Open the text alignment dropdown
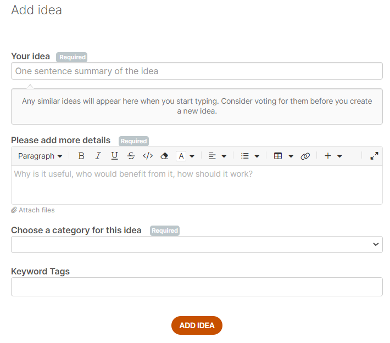This screenshot has width=390, height=343. (218, 156)
